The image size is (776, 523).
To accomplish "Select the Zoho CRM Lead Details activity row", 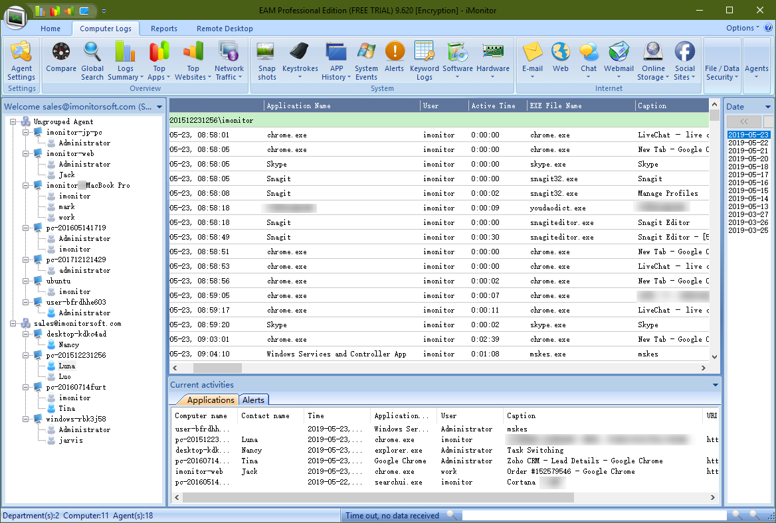I will (x=445, y=461).
